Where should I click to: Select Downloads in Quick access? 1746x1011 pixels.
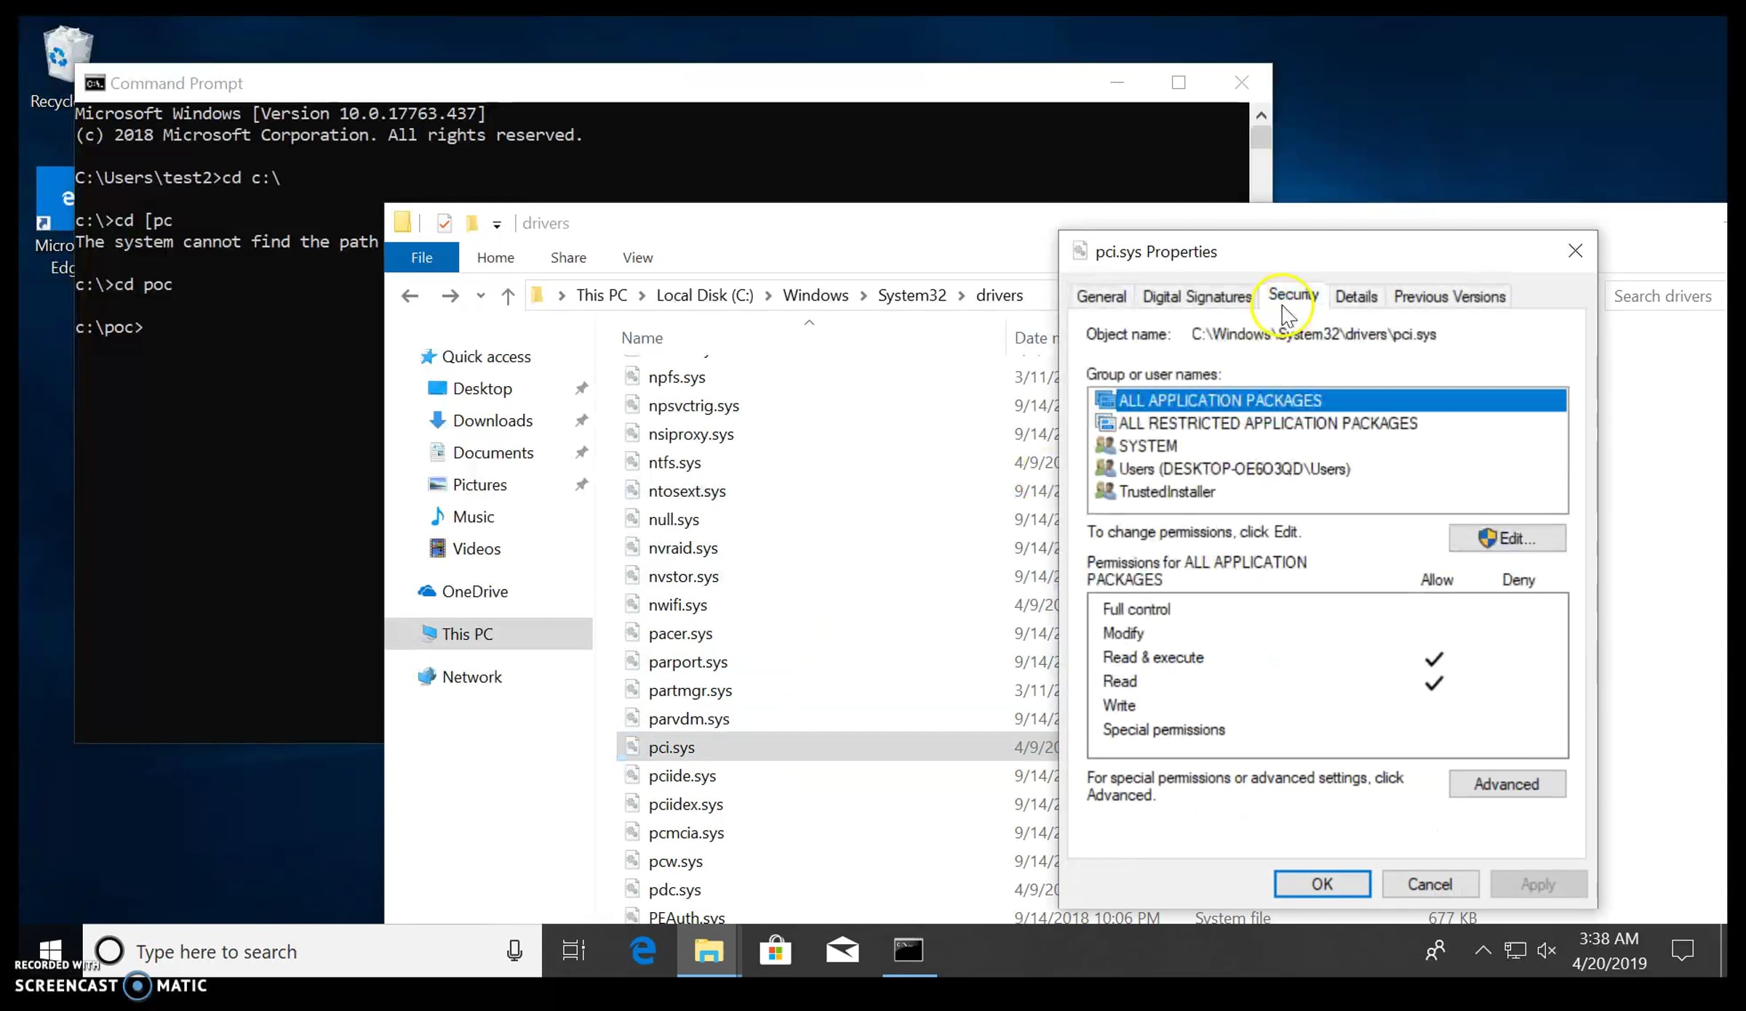[x=492, y=420]
